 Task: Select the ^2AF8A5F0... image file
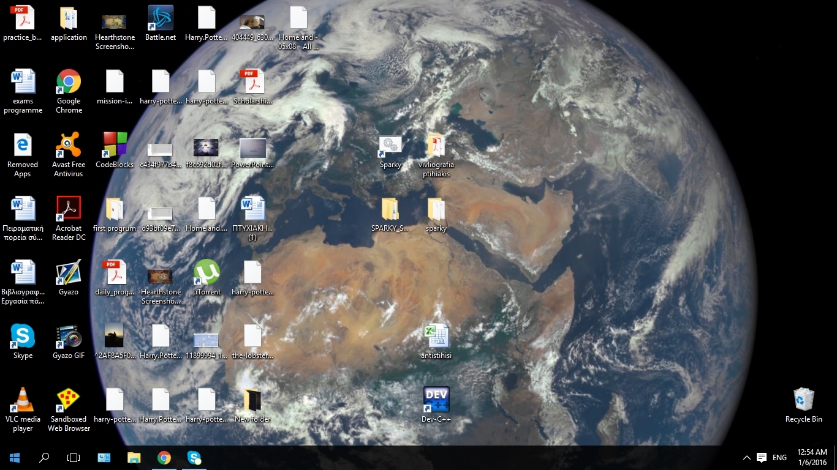click(x=115, y=341)
